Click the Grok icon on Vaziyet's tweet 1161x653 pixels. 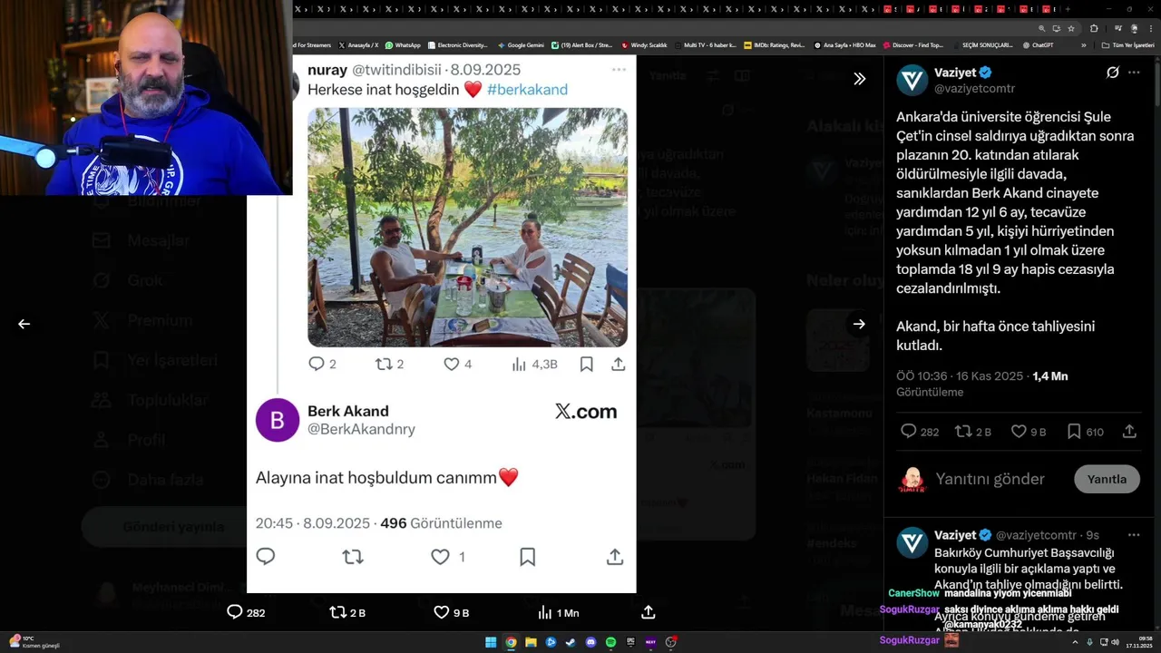tap(1113, 73)
